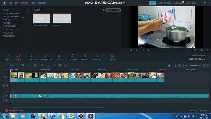This screenshot has height=119, width=211.
Task: Switch media library to grid view
Action: click(x=104, y=10)
